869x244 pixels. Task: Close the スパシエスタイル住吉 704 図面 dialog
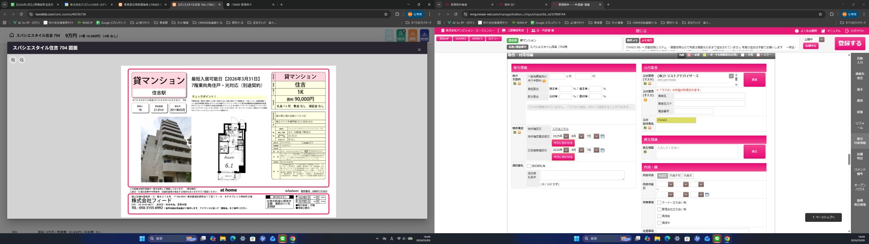(x=419, y=50)
